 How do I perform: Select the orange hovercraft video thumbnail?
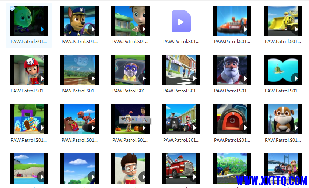(232, 21)
